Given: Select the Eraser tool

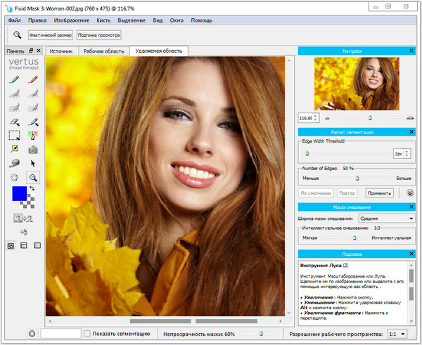Looking at the screenshot, I should click(x=13, y=122).
